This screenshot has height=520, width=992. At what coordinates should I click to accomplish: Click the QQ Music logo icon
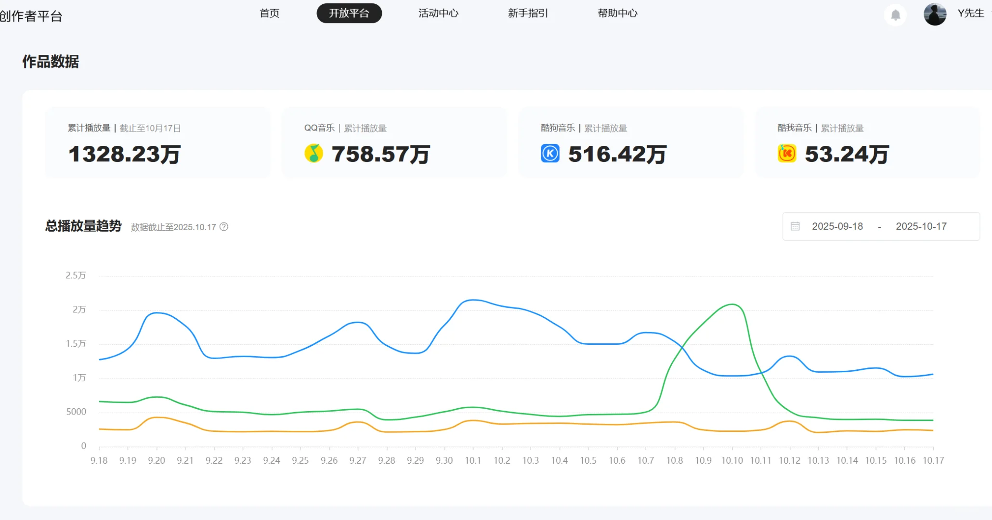[x=313, y=154]
